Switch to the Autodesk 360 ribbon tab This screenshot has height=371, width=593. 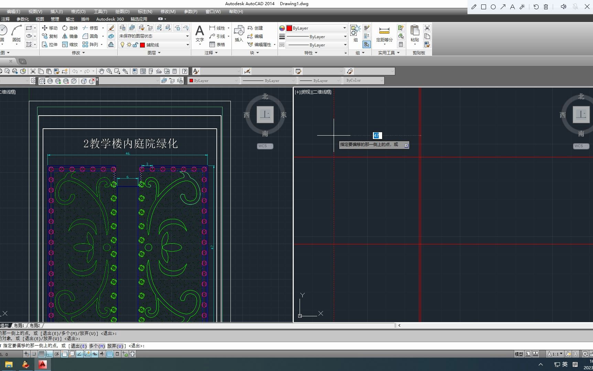[x=110, y=19]
